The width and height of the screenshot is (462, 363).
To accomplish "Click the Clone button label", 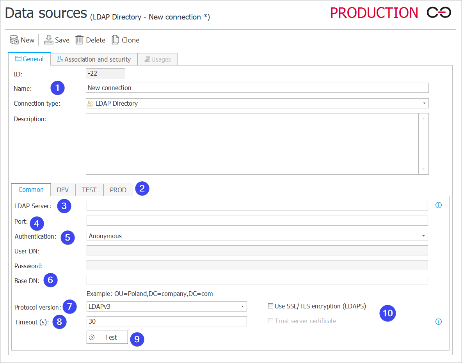I will [x=131, y=40].
